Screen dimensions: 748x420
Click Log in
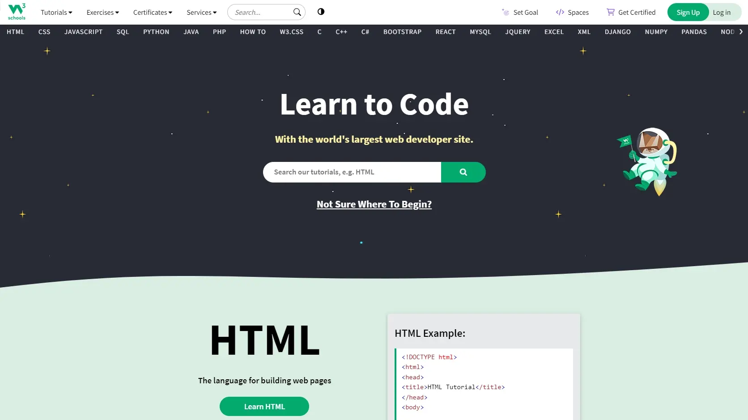(722, 13)
